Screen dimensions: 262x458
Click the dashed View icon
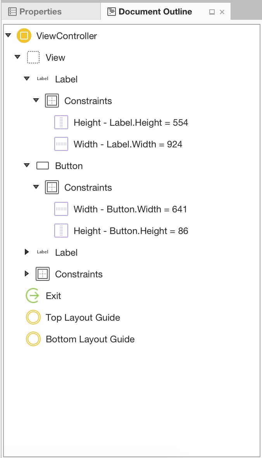point(33,58)
